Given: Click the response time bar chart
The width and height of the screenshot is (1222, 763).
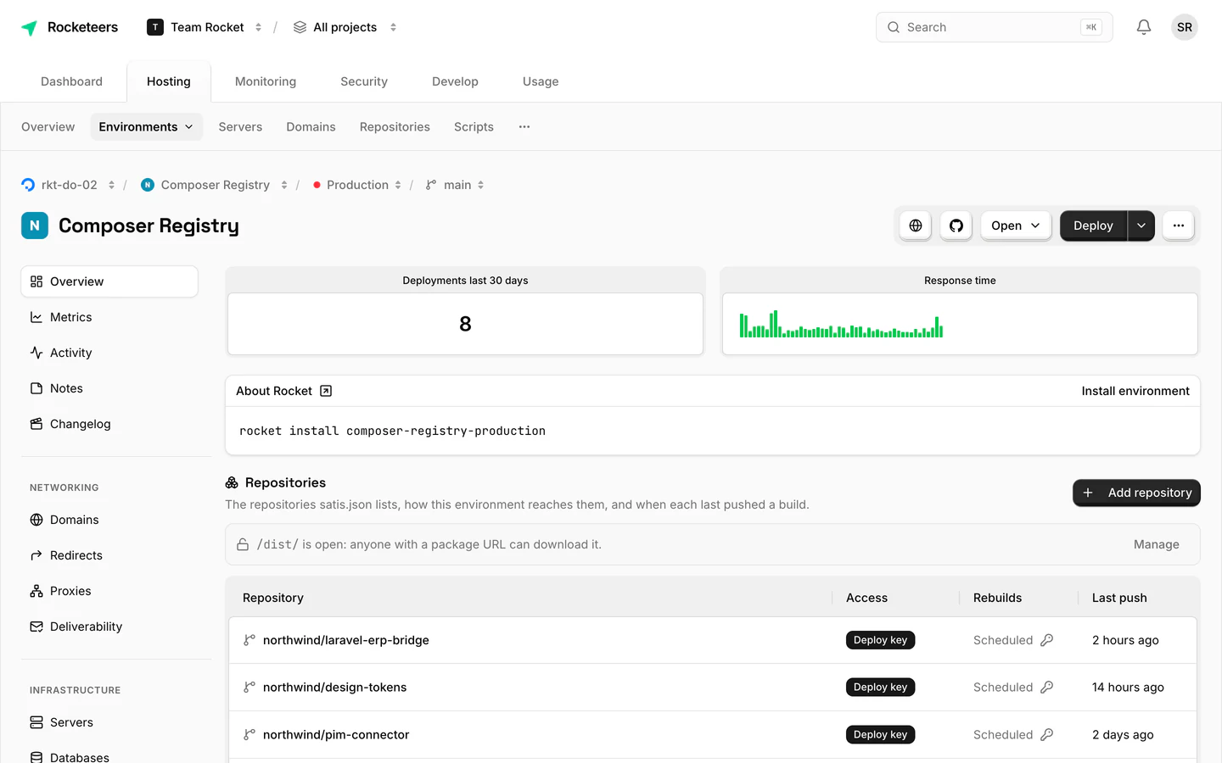Looking at the screenshot, I should (x=841, y=325).
